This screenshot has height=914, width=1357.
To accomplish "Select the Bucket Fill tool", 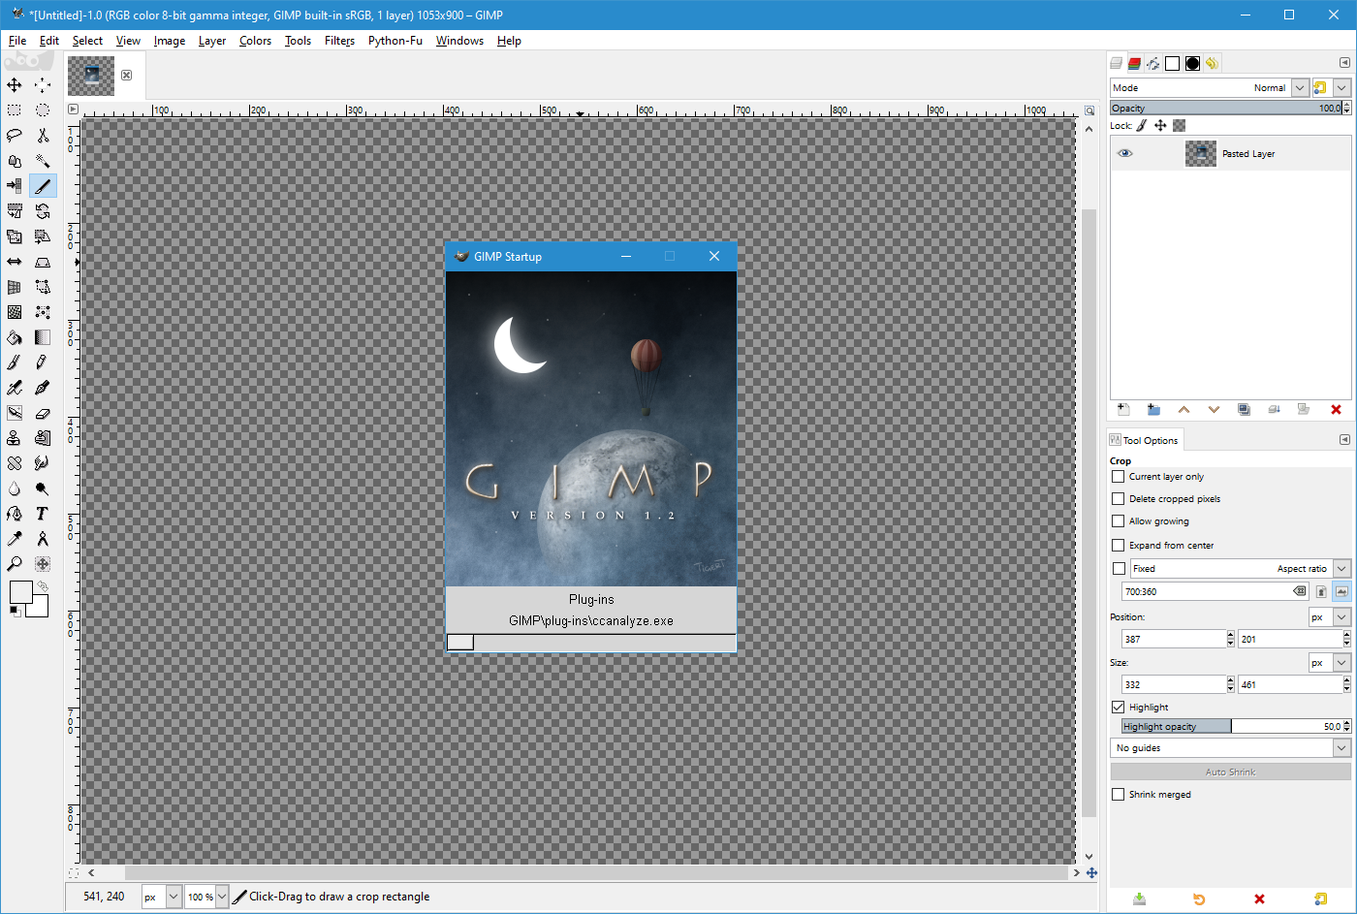I will coord(15,337).
